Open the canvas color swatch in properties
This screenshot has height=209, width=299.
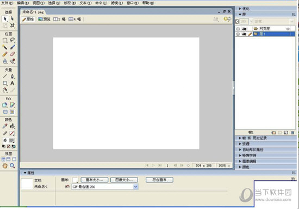[75, 180]
